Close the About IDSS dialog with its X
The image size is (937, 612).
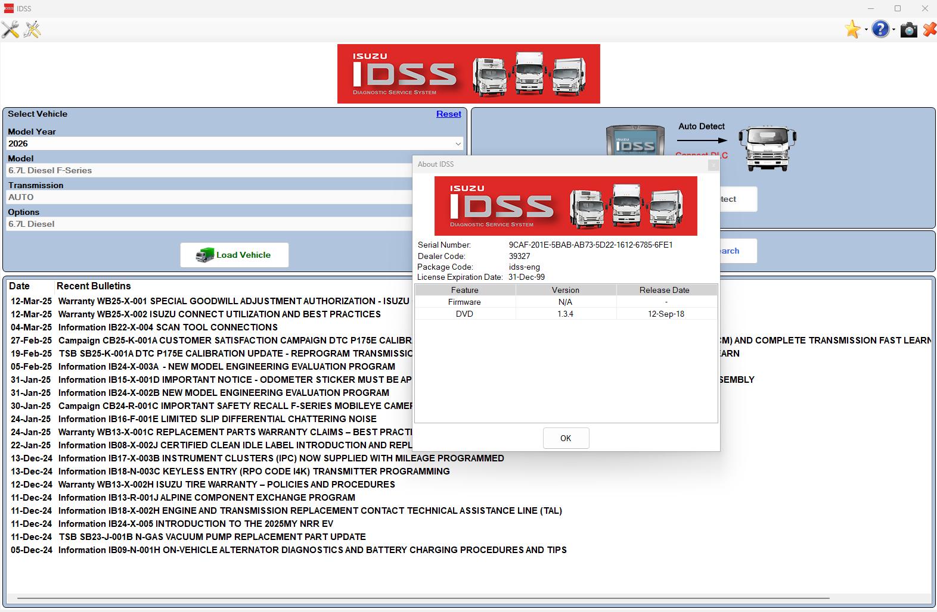coord(713,165)
